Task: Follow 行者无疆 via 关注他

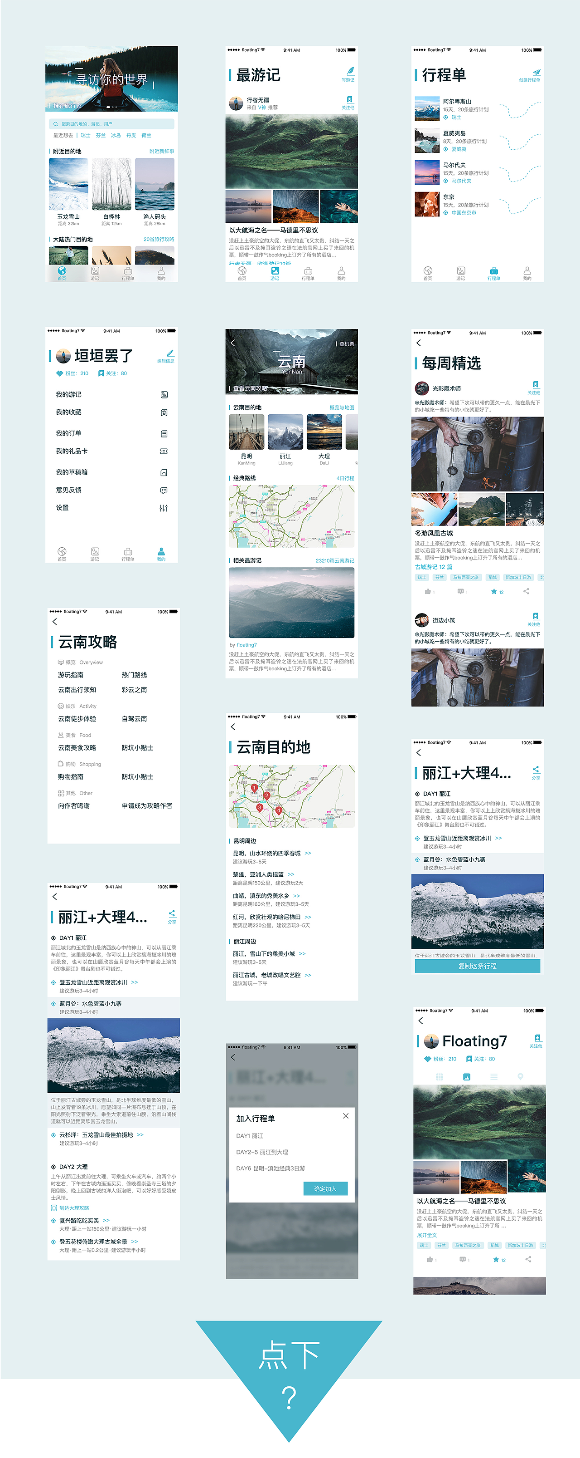Action: coord(348,103)
